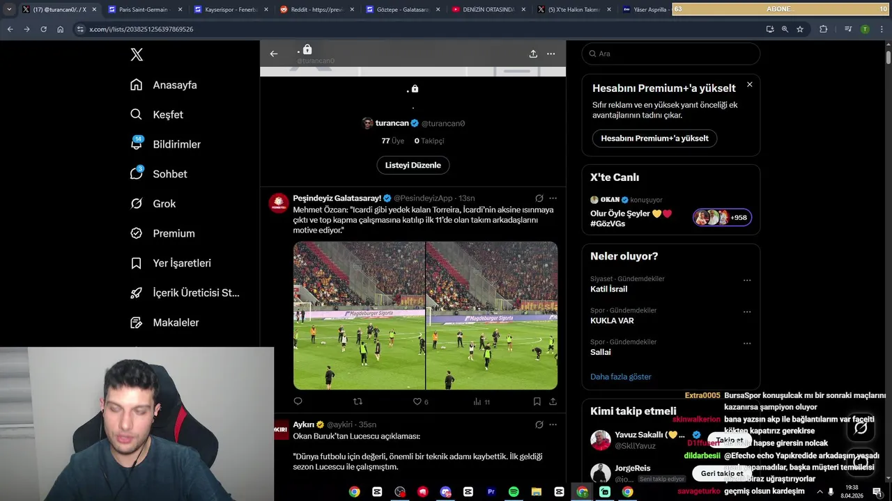Open Makaleler articles
The width and height of the screenshot is (892, 501).
click(164, 323)
